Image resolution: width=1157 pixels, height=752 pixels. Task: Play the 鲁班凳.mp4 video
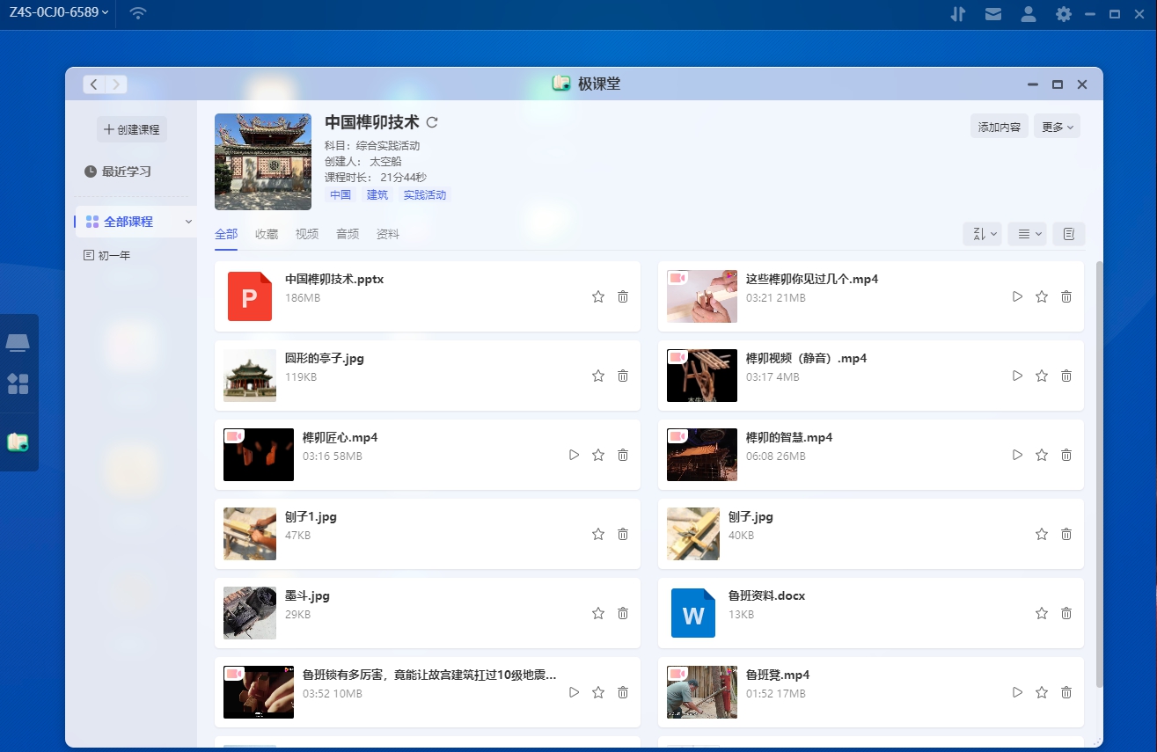(1017, 692)
